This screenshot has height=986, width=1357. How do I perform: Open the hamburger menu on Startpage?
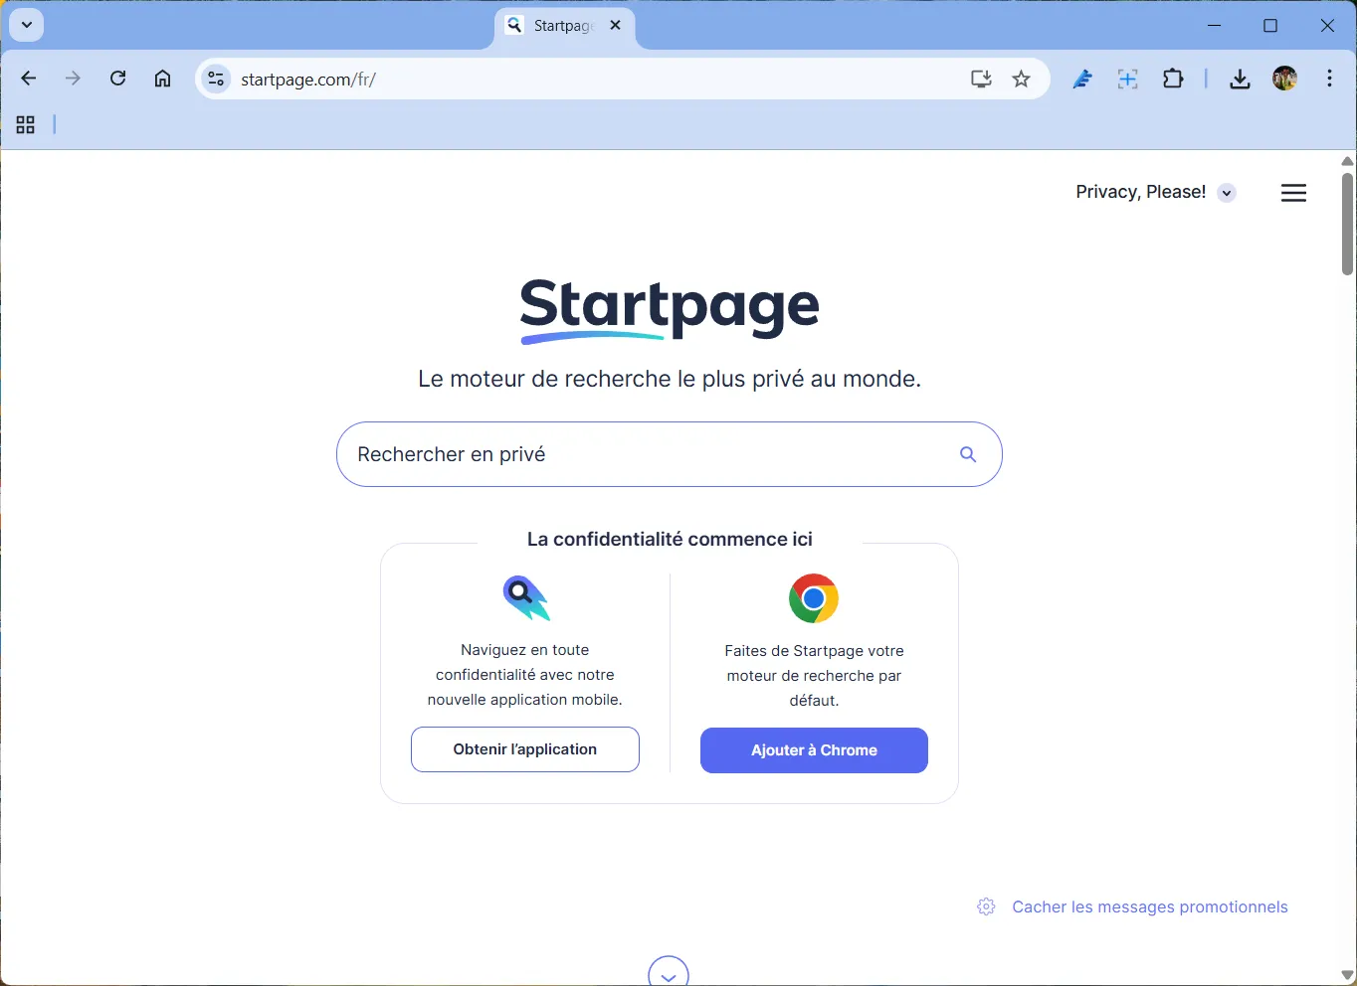pyautogui.click(x=1293, y=193)
